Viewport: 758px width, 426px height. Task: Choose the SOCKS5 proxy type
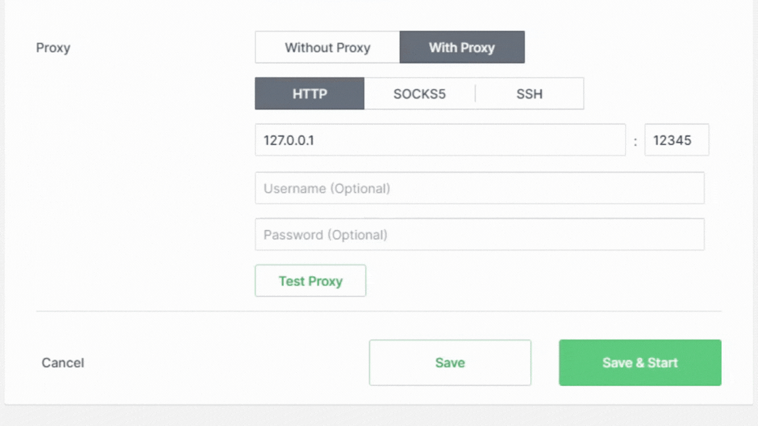click(x=420, y=94)
